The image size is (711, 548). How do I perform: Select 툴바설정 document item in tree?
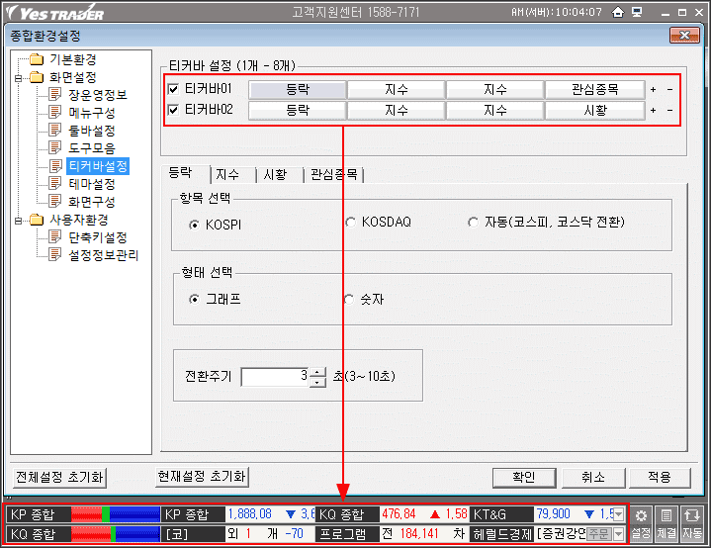[x=90, y=131]
